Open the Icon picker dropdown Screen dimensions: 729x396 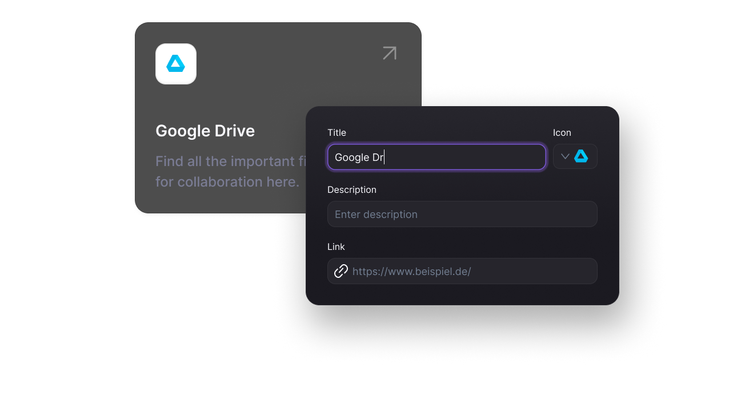tap(575, 156)
